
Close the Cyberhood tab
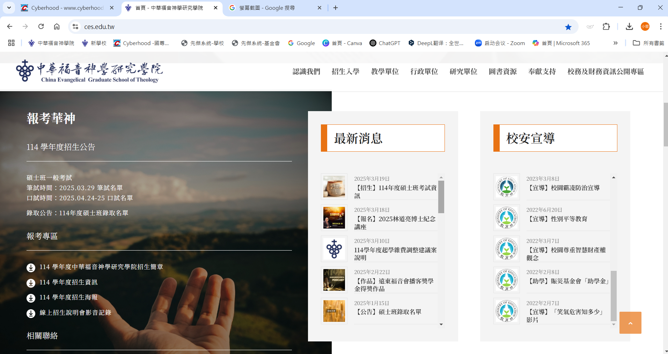(112, 8)
